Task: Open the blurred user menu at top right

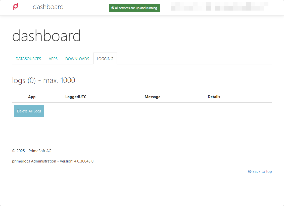Action: tap(219, 6)
